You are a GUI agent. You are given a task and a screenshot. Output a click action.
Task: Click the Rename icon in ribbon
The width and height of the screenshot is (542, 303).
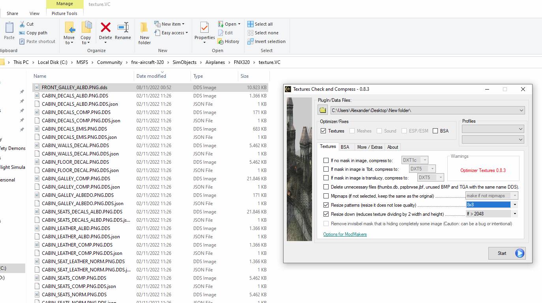tap(123, 28)
